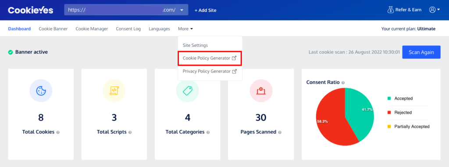449x167 pixels.
Task: Click the green Banner active status checkmark
Action: pos(11,52)
